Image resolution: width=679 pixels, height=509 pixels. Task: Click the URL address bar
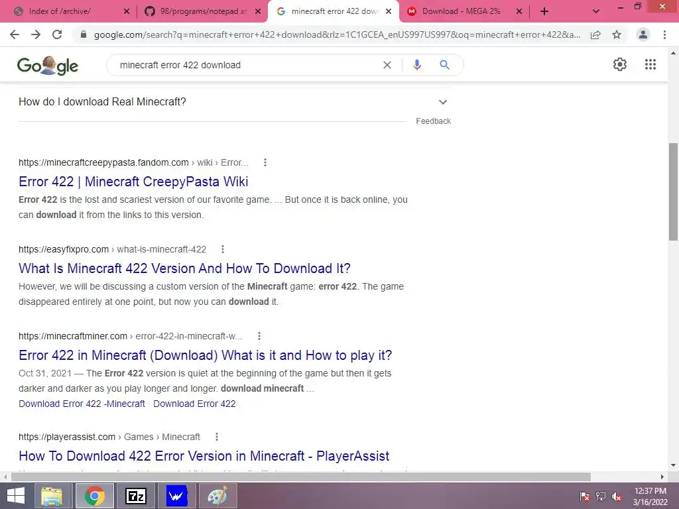click(x=337, y=34)
